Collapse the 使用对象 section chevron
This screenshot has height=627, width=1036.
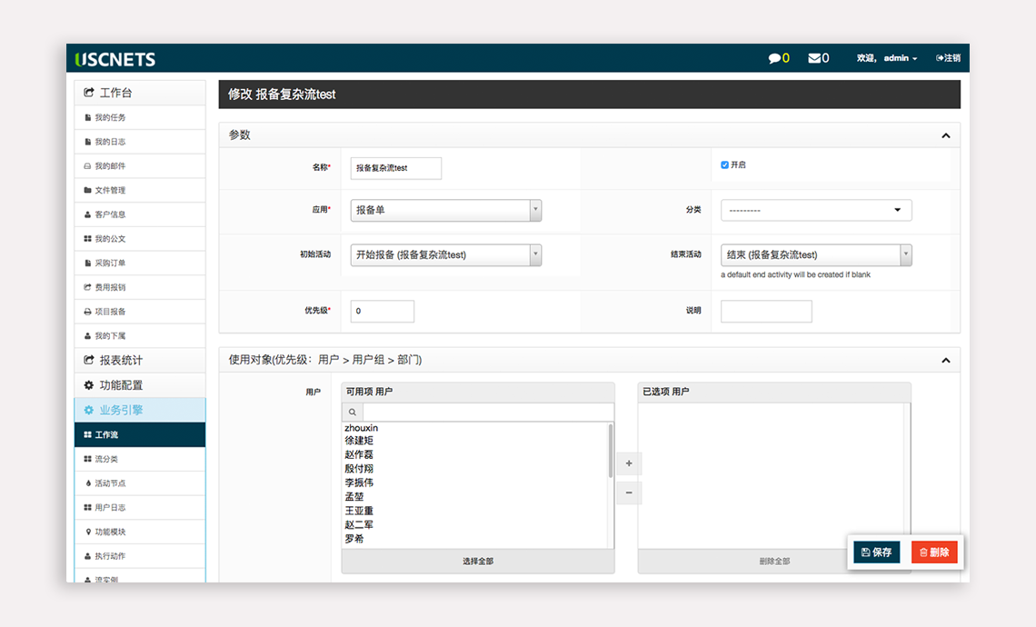pyautogui.click(x=945, y=361)
